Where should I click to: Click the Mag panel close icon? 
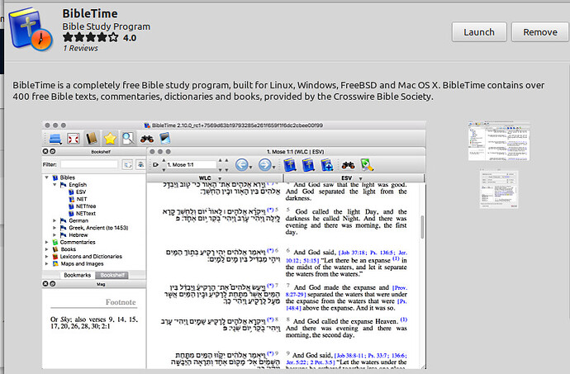45,283
